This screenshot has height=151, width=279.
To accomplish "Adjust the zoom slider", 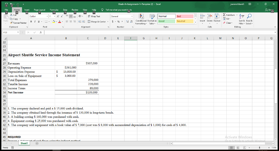I will pos(260,148).
